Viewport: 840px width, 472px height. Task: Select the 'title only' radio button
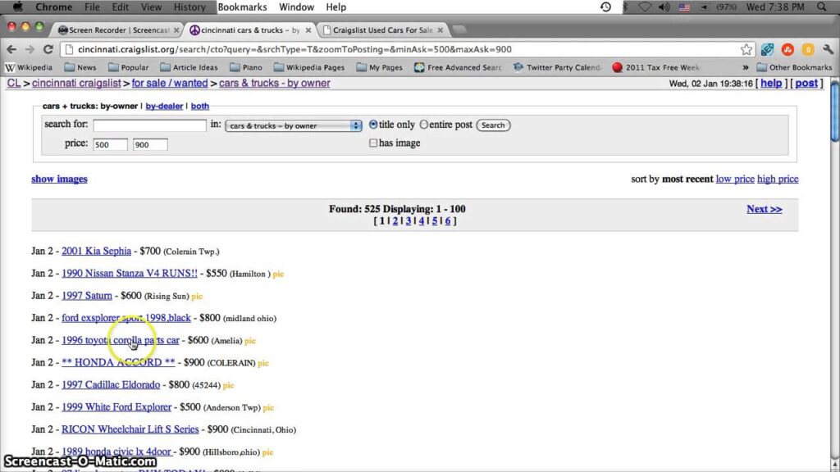[x=373, y=125]
